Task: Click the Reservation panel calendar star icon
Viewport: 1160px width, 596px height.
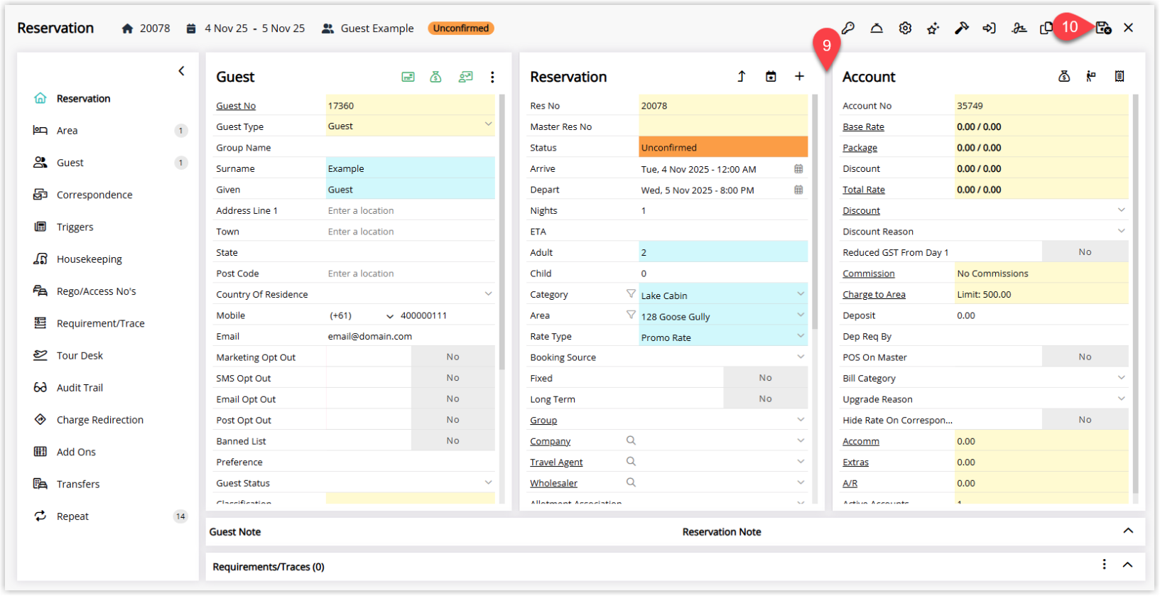Action: (x=771, y=76)
